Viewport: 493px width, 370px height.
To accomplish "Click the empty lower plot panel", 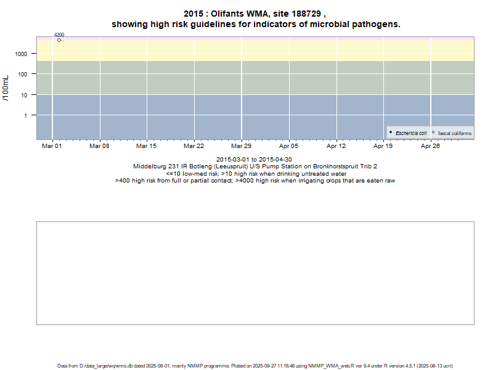I will click(x=255, y=273).
